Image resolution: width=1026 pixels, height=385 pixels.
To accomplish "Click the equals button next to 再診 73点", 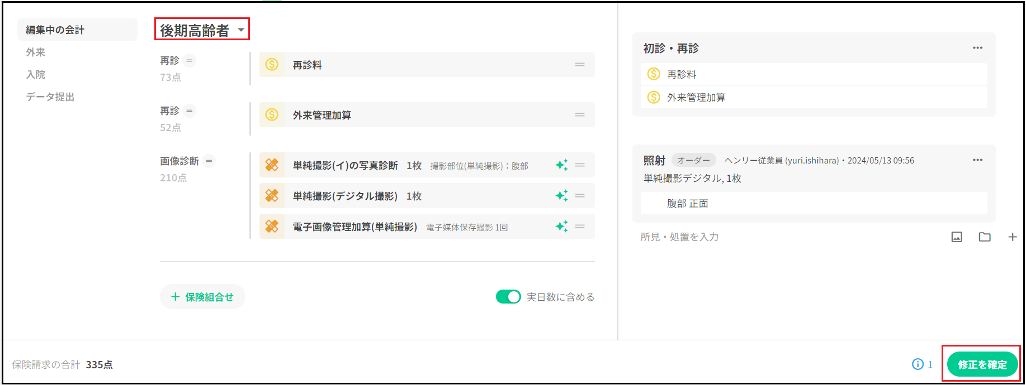I will tap(190, 61).
